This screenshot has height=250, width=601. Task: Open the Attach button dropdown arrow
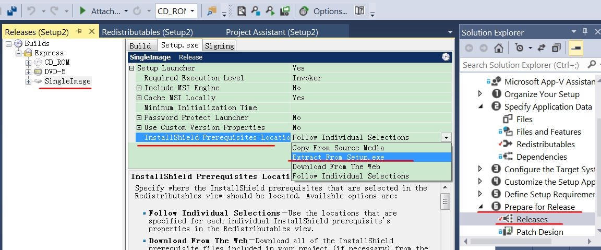click(126, 11)
